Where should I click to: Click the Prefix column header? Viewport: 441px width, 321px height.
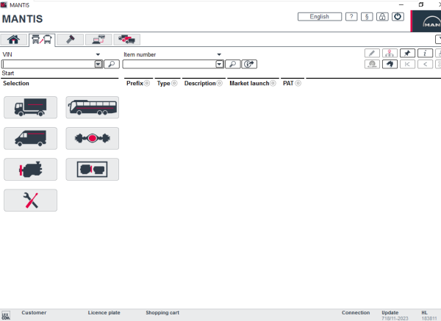(135, 83)
